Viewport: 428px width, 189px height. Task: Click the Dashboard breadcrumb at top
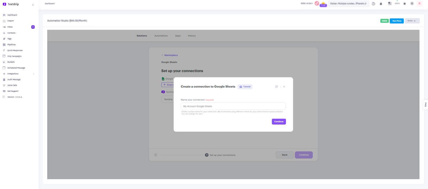[49, 4]
